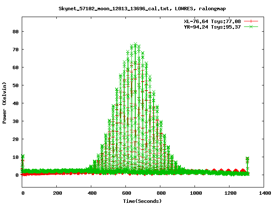Select the YR-94.24 Tsys:95.37 legend entry
The height and width of the screenshot is (205, 273).
212,27
